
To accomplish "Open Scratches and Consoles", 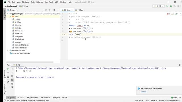I will (21, 54).
